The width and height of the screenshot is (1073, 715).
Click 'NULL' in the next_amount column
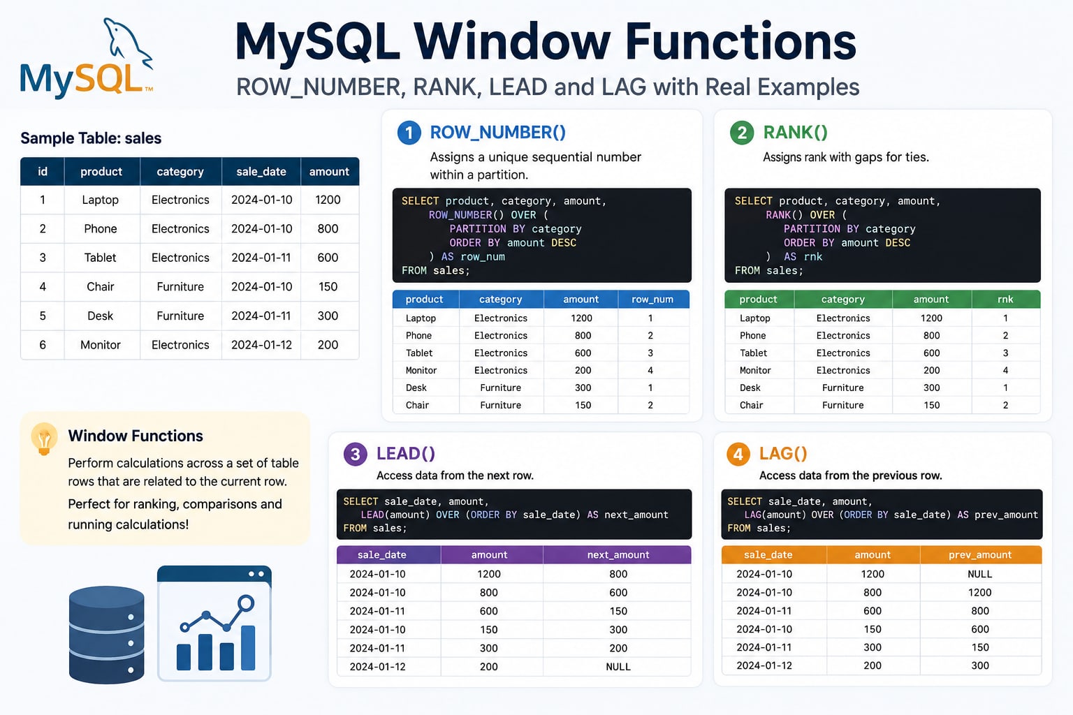tap(618, 667)
